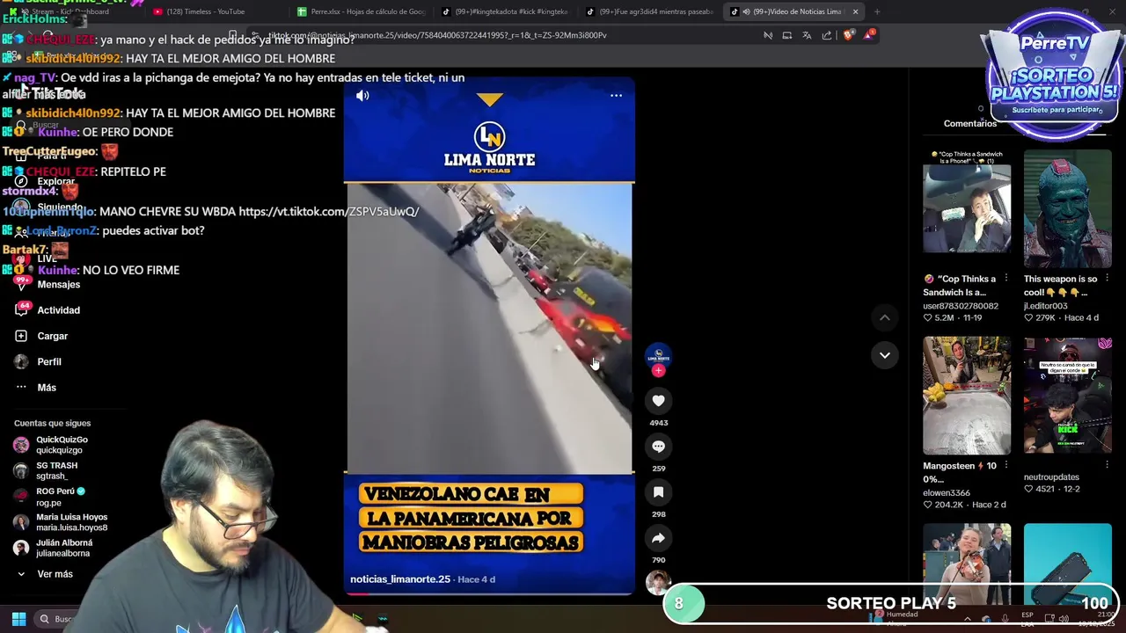
Task: Open a new browser tab
Action: point(877,11)
